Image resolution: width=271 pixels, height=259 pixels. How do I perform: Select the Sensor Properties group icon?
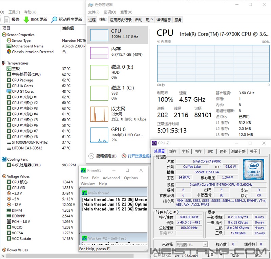4,35
